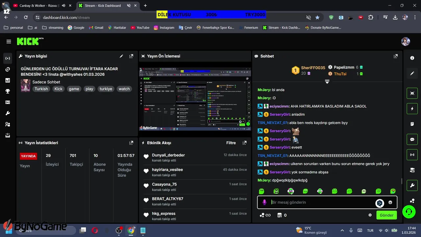Open the personal bookmarks folder

click(13, 28)
